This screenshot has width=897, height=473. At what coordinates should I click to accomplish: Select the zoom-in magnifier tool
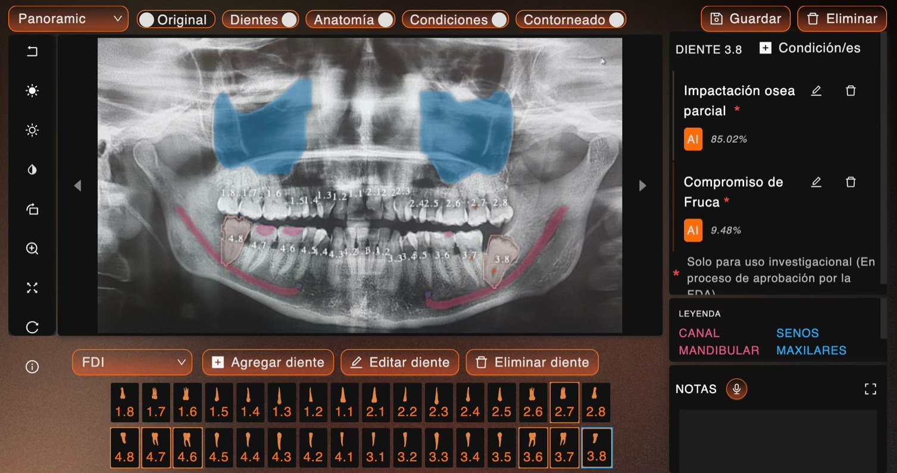(x=32, y=249)
